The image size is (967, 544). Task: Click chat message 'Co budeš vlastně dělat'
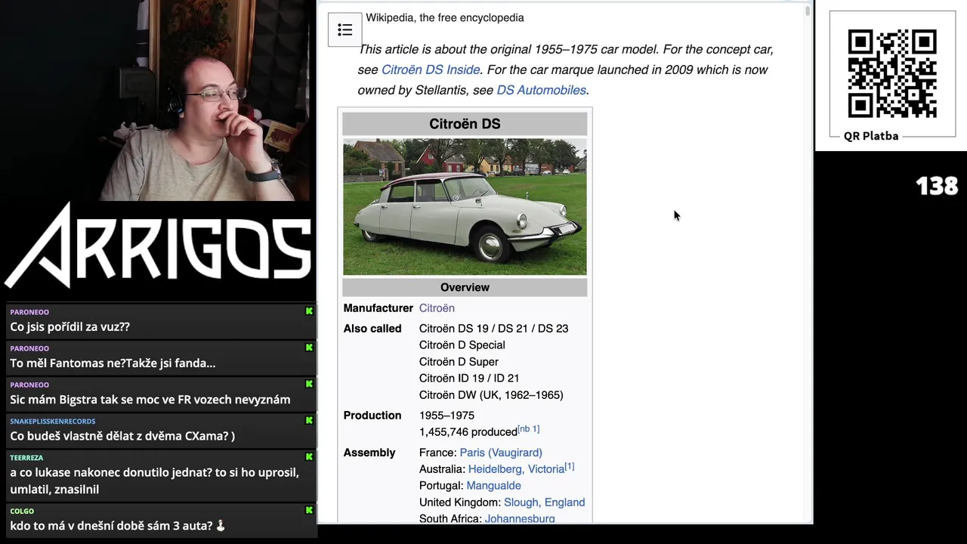point(122,435)
